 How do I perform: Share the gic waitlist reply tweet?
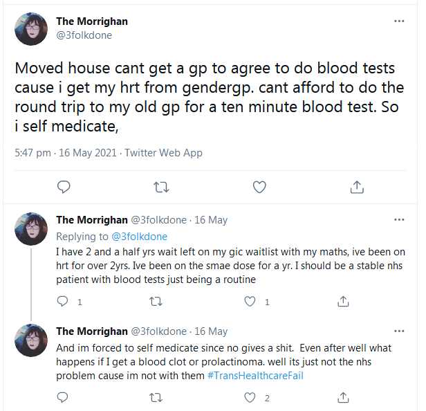tap(343, 302)
